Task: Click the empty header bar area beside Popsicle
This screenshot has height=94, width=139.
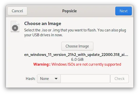Action: point(96,11)
